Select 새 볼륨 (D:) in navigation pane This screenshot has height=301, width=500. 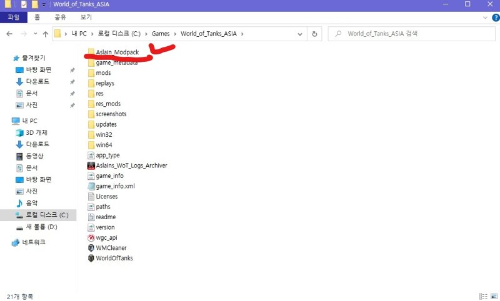coord(41,227)
